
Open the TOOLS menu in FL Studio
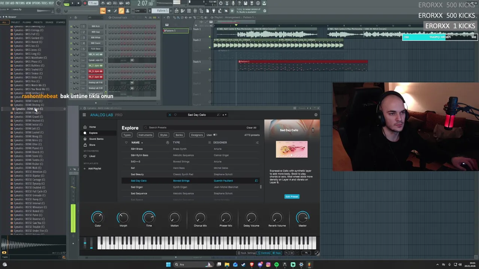45,3
